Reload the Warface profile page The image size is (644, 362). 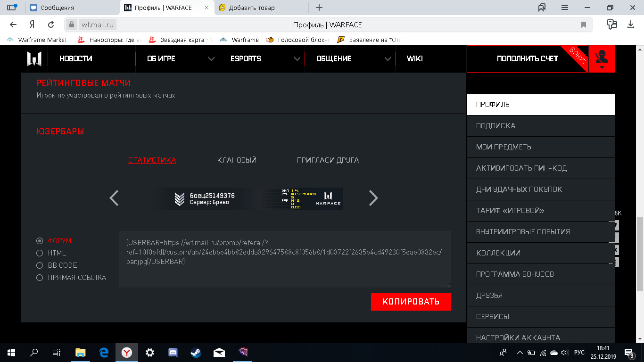pos(51,25)
